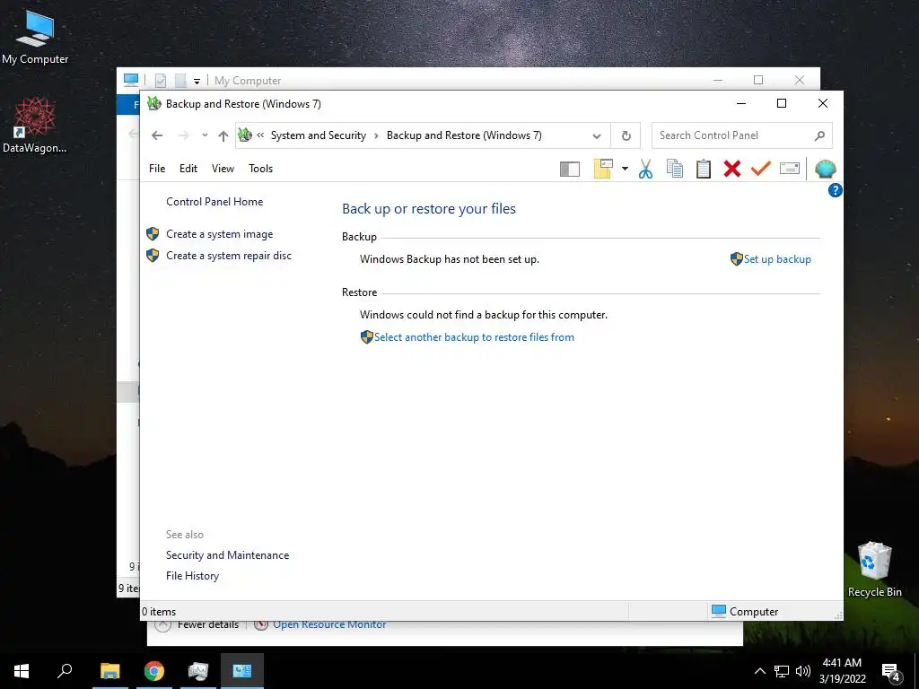Expand the address bar history dropdown
Viewport: 919px width, 689px height.
coord(597,136)
